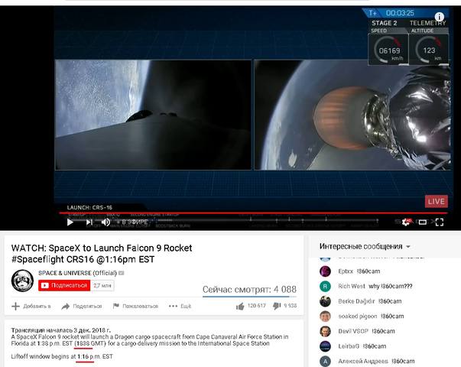Switch to theater mode view
Viewport: 461px width, 367px height.
[x=423, y=222]
